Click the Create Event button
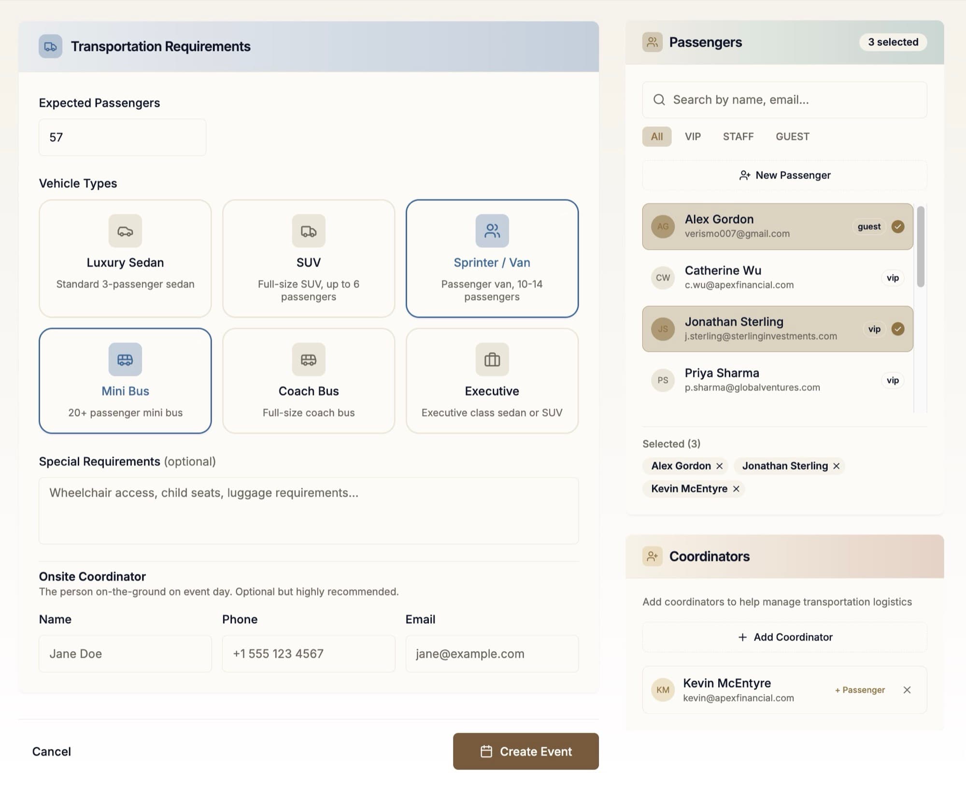Screen dimensions: 966x799 pyautogui.click(x=526, y=751)
